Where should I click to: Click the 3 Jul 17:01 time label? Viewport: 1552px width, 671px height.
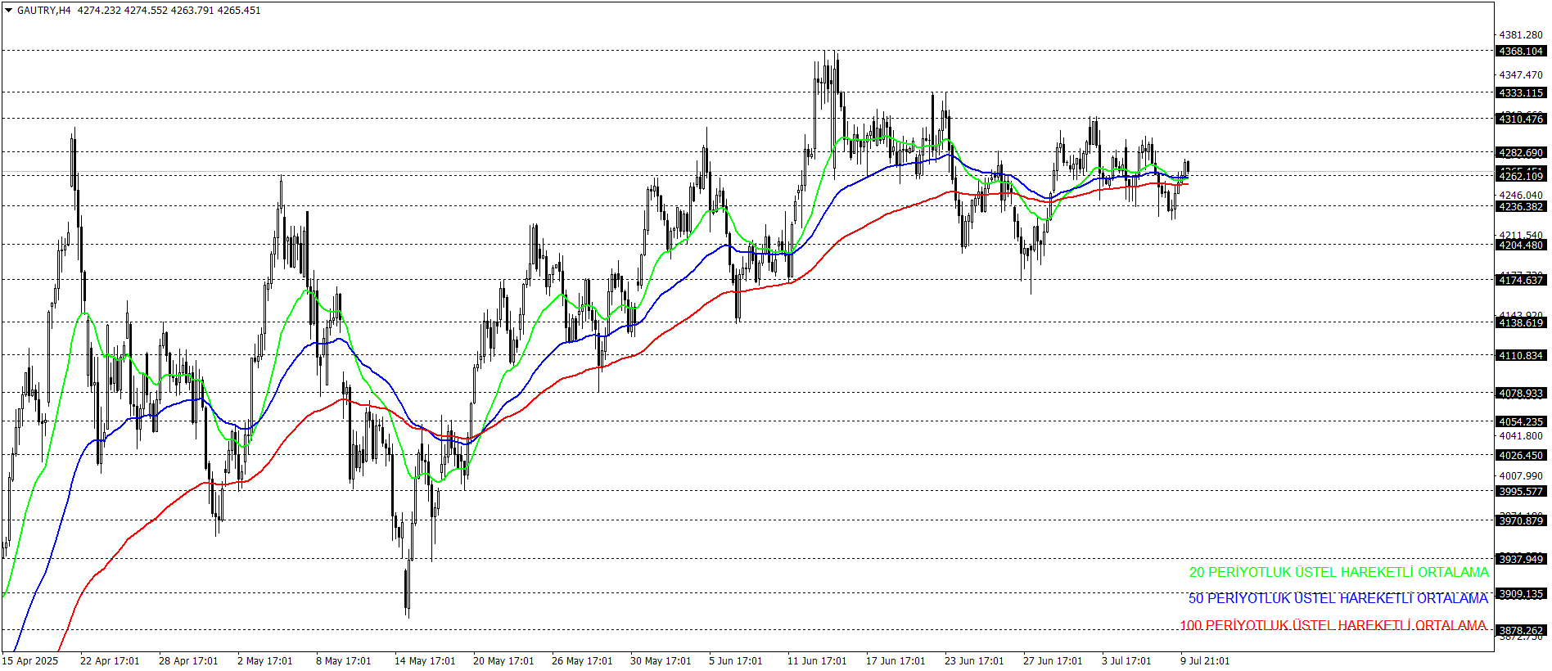click(1126, 660)
